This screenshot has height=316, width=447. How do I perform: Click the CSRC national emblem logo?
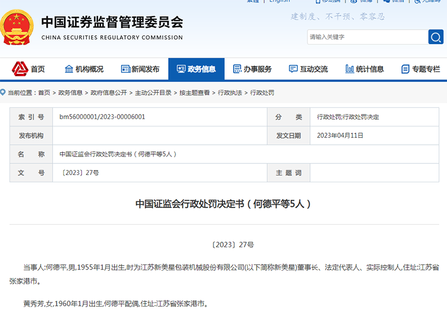(x=18, y=27)
